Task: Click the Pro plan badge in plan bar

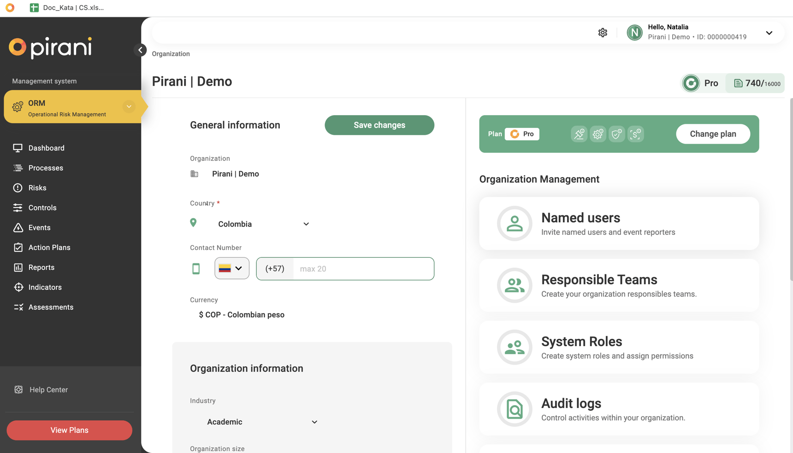Action: coord(522,134)
